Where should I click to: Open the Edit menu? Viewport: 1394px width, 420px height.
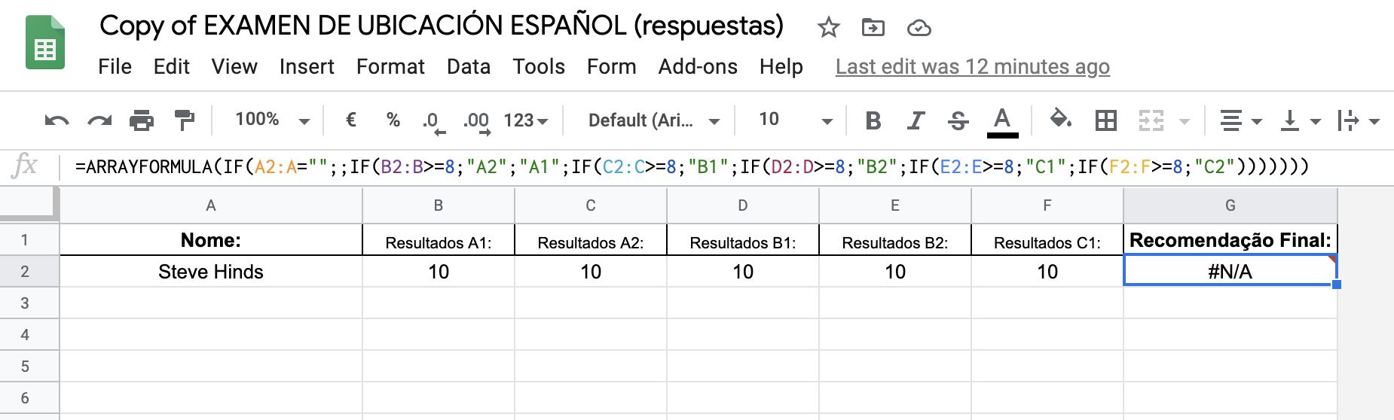tap(171, 67)
